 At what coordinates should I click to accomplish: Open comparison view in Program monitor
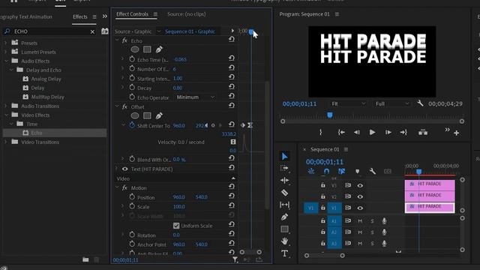[423, 132]
